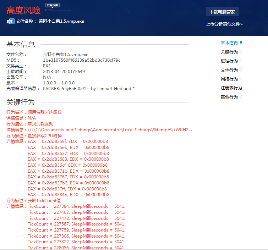Click the line EAX = 0x2dd8359f
Image resolution: width=268 pixels, height=250 pixels.
pyautogui.click(x=68, y=141)
